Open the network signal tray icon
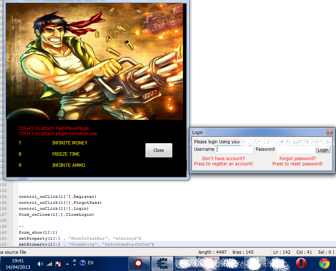Image resolution: width=336 pixels, height=271 pixels. point(49,264)
